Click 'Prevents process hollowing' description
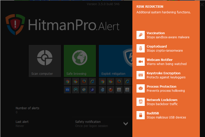The height and width of the screenshot is (137, 205). [x=166, y=91]
